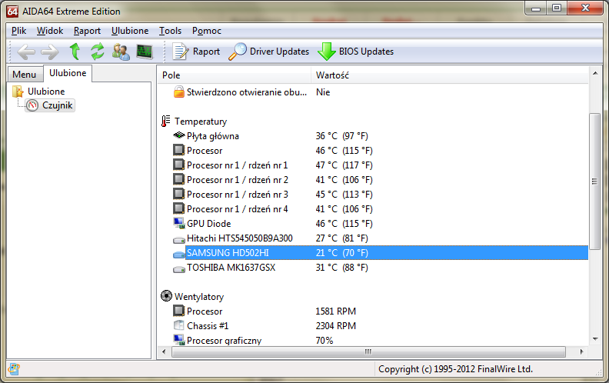This screenshot has height=383, width=609.
Task: Select the Stwierdzono otwieranie obu... row
Action: (x=373, y=92)
